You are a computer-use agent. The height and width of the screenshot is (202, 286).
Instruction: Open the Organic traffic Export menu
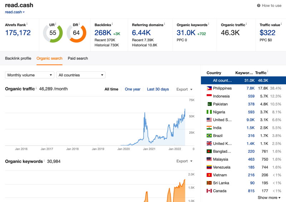pos(184,89)
